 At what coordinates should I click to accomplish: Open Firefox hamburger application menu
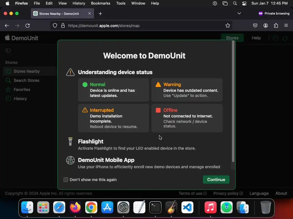tap(286, 25)
